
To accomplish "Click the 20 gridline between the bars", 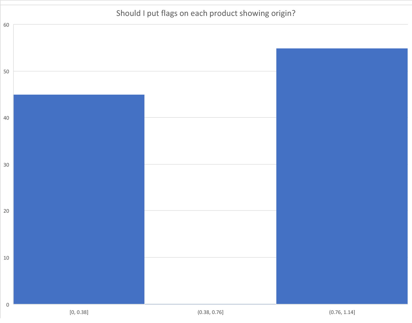I will tap(210, 210).
